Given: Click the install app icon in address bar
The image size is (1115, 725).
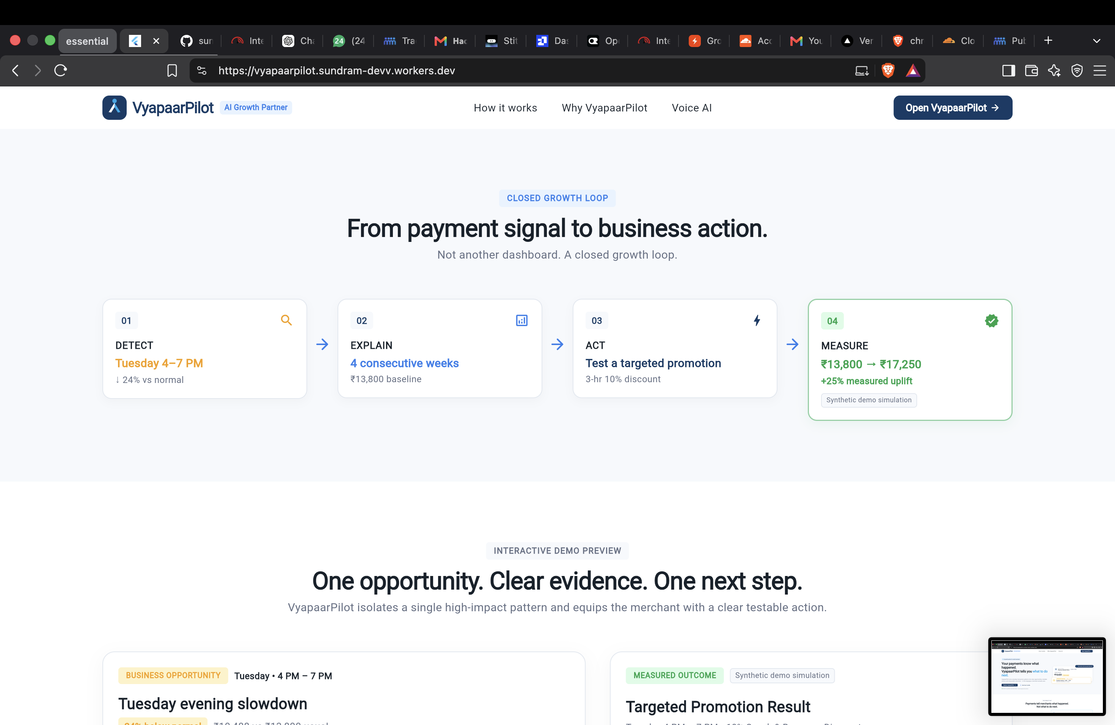Looking at the screenshot, I should click(862, 71).
